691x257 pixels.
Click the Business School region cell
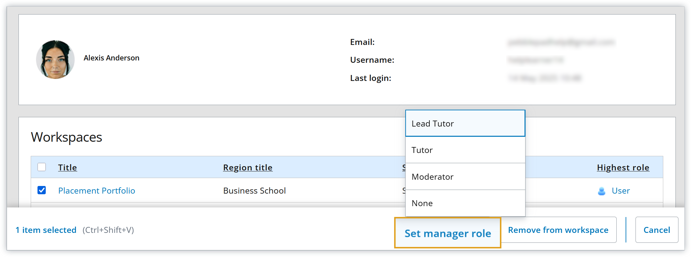(x=254, y=191)
